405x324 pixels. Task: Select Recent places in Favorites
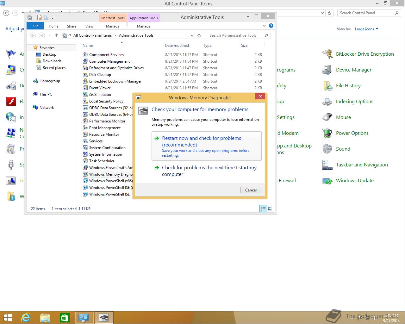54,68
